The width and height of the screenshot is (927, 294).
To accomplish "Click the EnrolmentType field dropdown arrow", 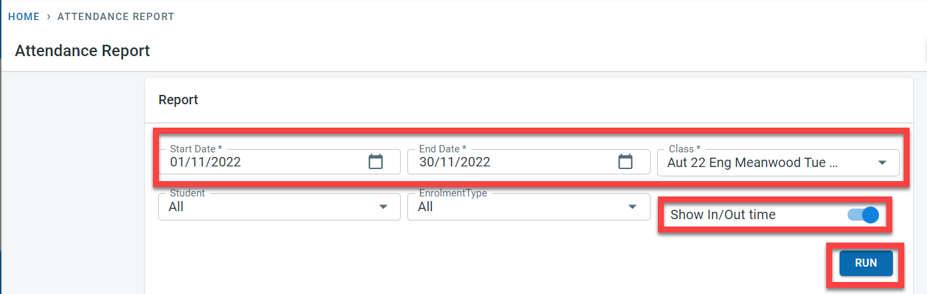I will pos(632,207).
